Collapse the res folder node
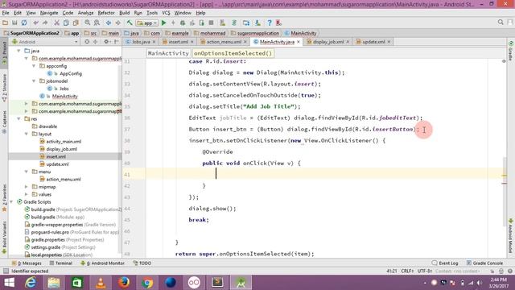This screenshot has height=290, width=515. click(x=19, y=118)
